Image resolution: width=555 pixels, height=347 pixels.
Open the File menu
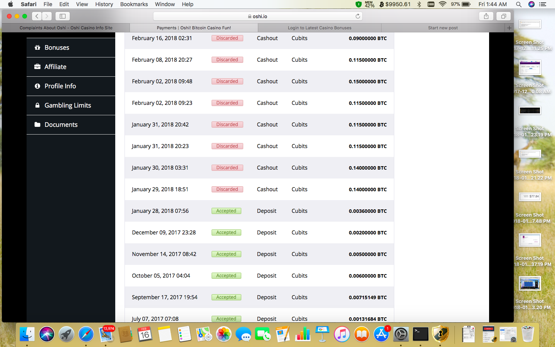(48, 4)
